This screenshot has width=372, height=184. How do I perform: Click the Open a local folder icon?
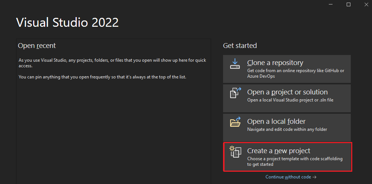[x=235, y=122]
